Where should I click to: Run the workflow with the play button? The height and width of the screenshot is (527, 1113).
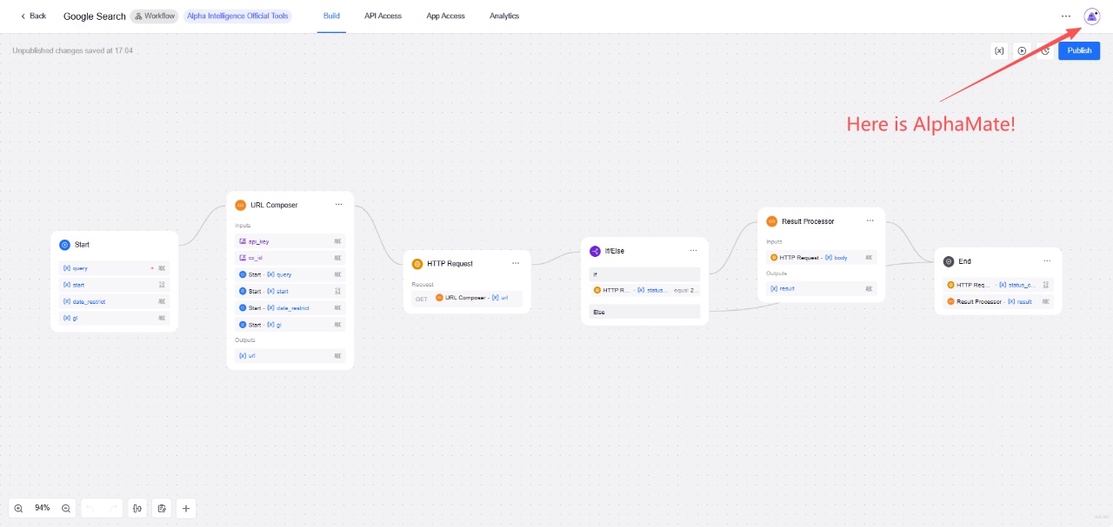tap(1022, 50)
